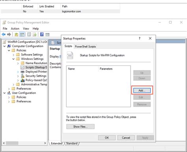Click the Down button for script order

point(142,78)
